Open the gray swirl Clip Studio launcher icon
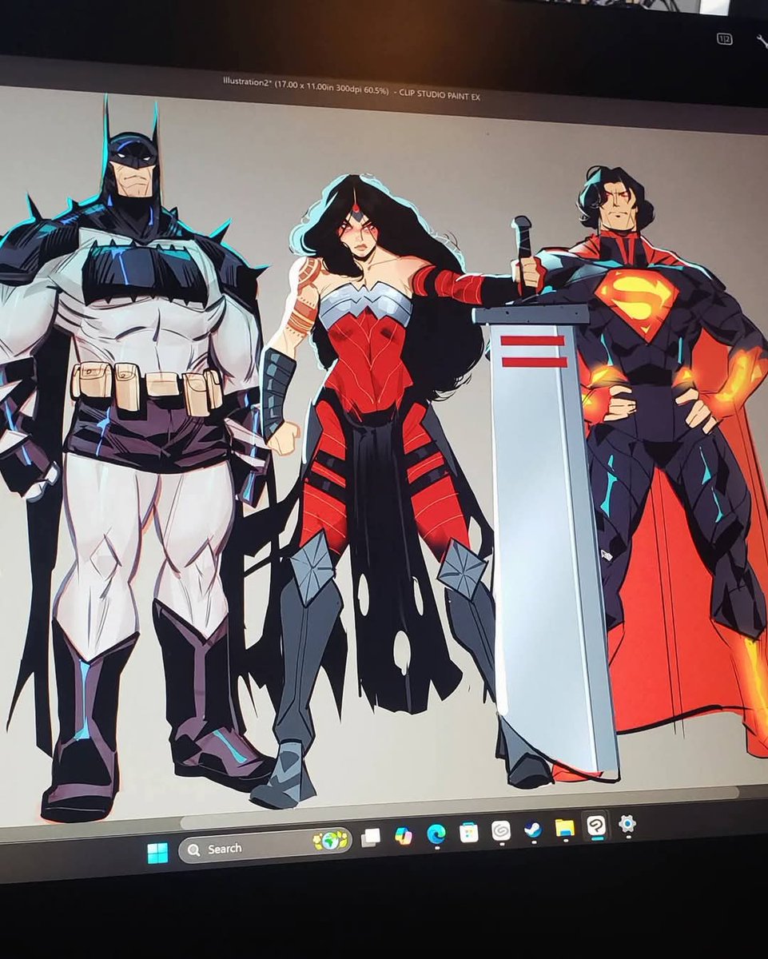The width and height of the screenshot is (768, 959). pos(501,831)
